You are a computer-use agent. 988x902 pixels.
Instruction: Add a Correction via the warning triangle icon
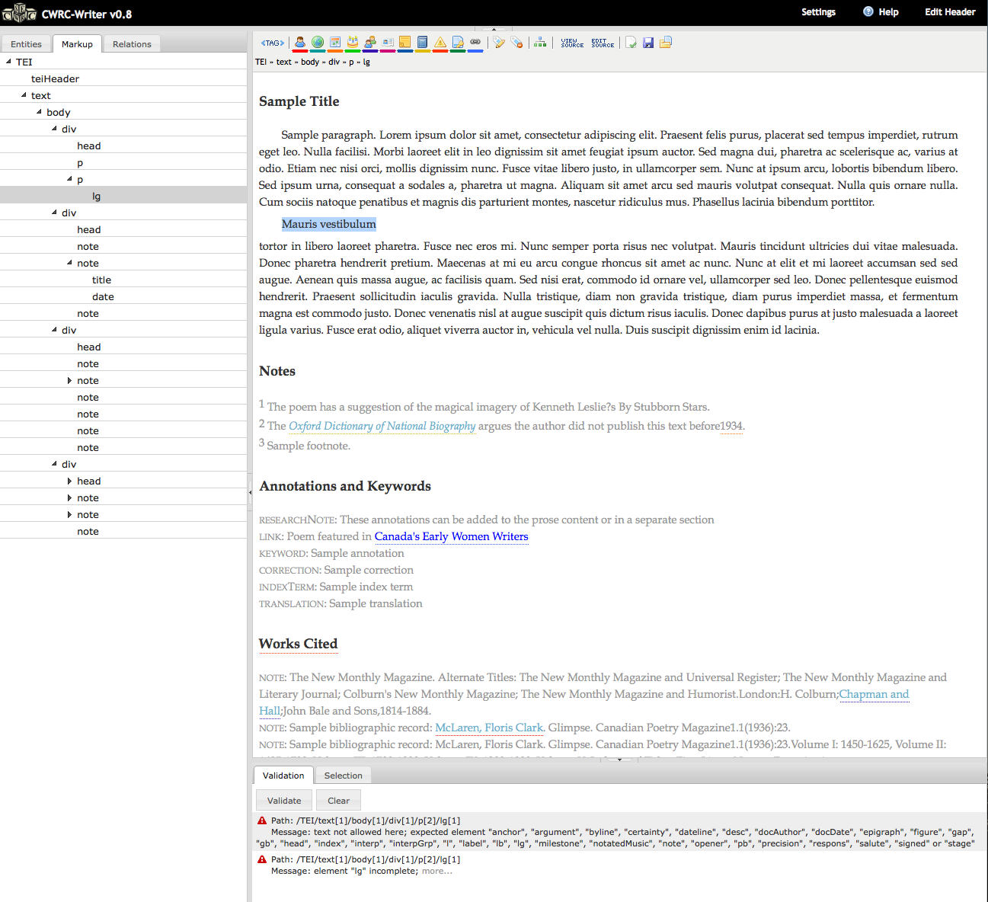point(440,43)
